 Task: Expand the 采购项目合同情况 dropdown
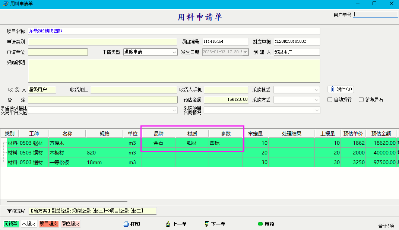[317, 111]
